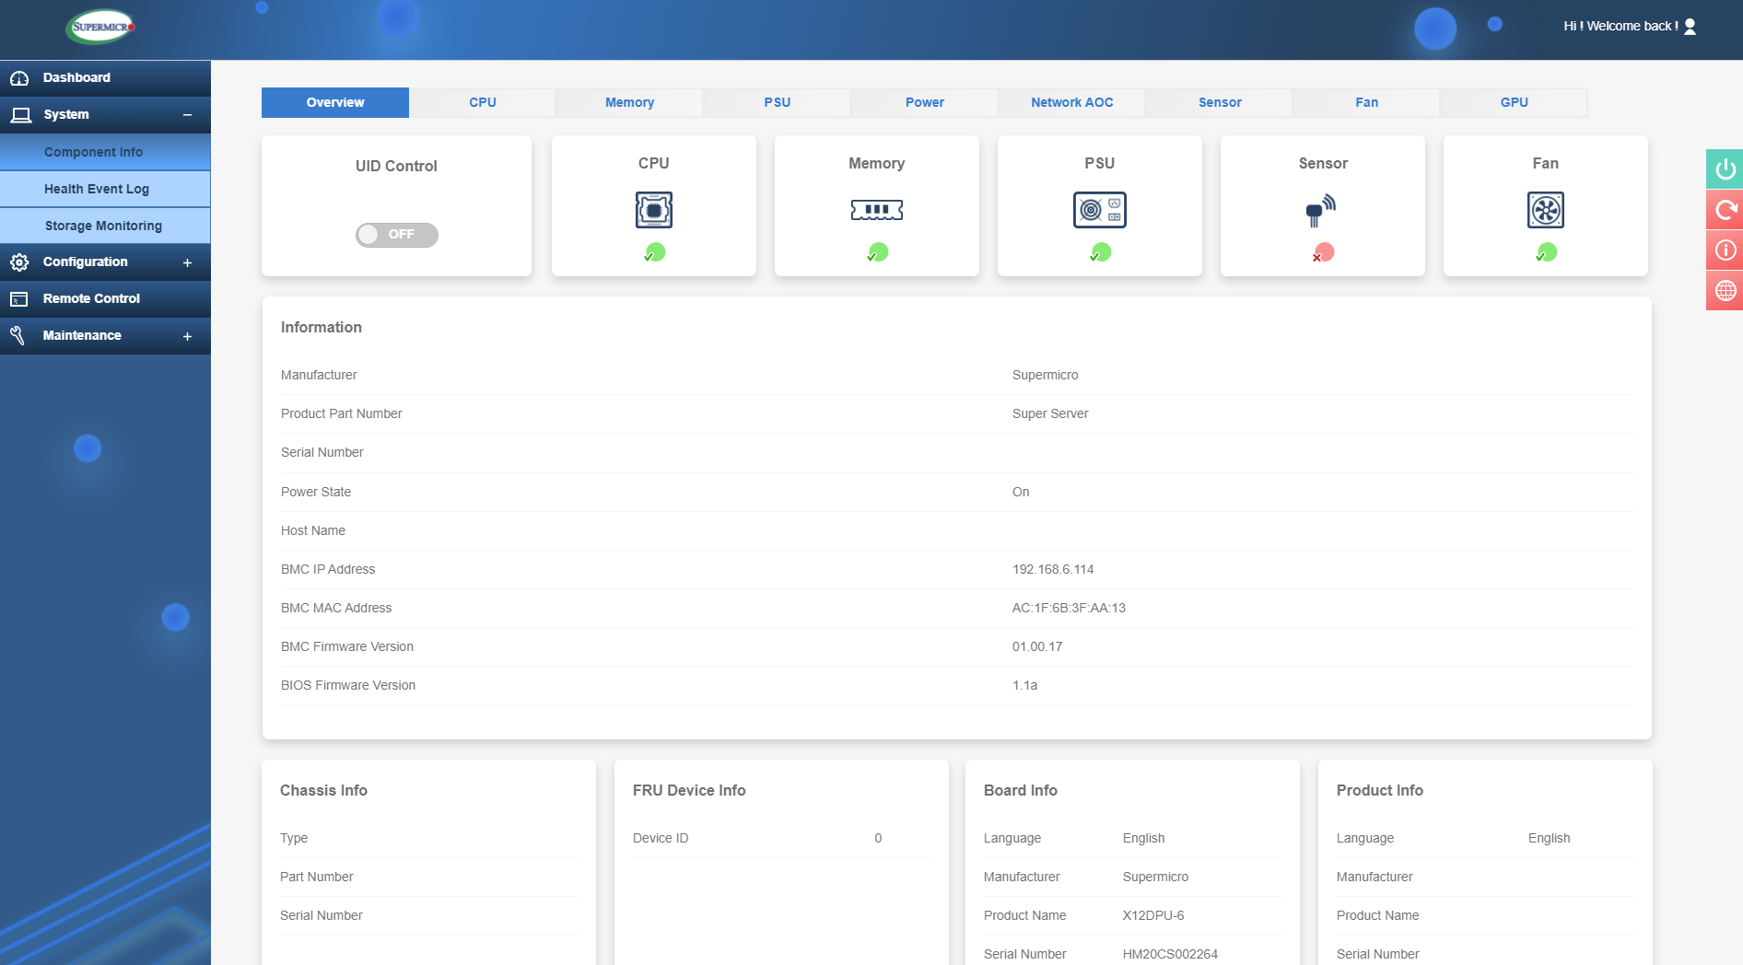Image resolution: width=1743 pixels, height=965 pixels.
Task: Go to Remote Control
Action: [91, 298]
